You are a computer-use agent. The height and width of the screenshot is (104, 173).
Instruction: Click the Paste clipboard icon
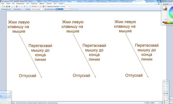[17, 6]
